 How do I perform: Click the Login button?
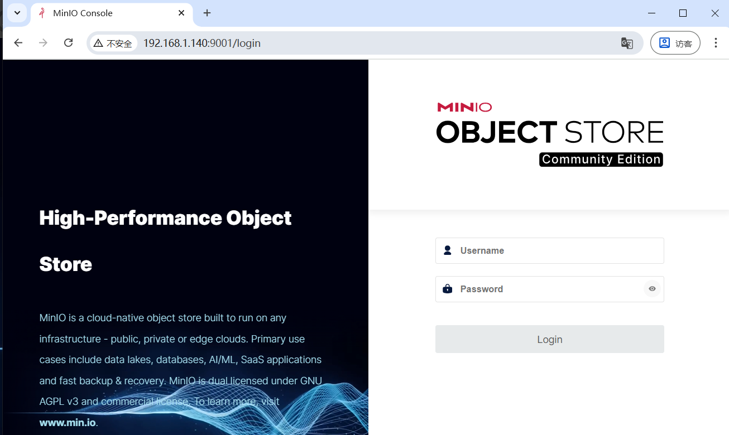tap(550, 339)
